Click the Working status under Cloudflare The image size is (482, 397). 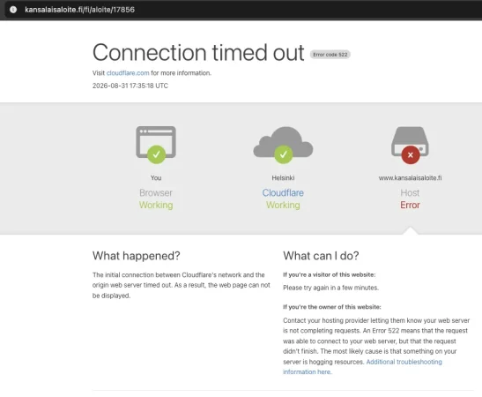[283, 205]
